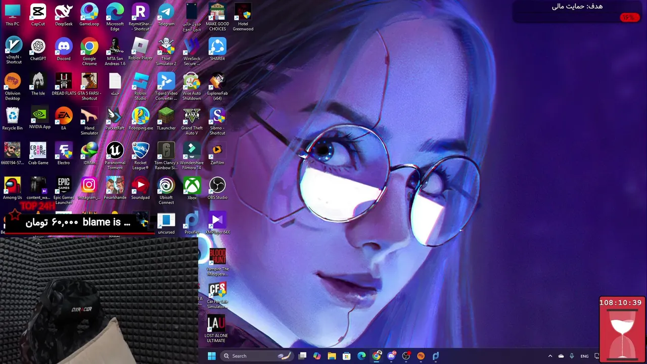Open Discord from the desktop
Image resolution: width=647 pixels, height=364 pixels.
(64, 50)
